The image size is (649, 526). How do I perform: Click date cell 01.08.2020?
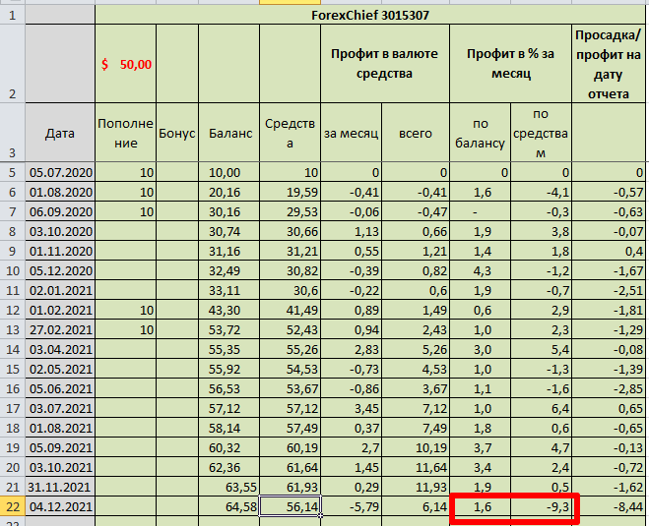coord(60,192)
